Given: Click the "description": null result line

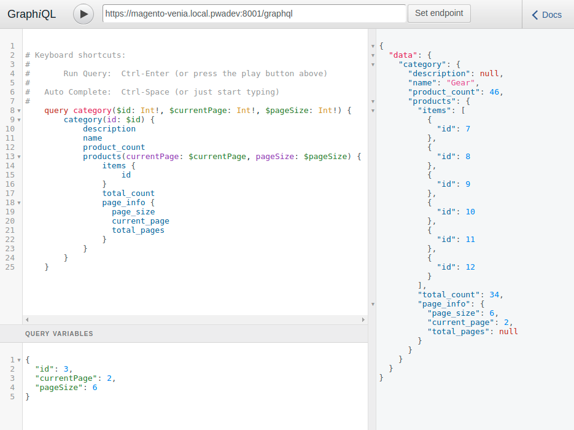Looking at the screenshot, I should click(456, 74).
